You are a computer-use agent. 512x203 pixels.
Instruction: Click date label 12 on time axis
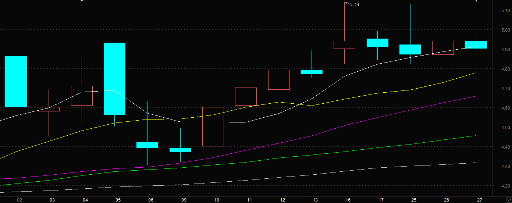(x=282, y=200)
